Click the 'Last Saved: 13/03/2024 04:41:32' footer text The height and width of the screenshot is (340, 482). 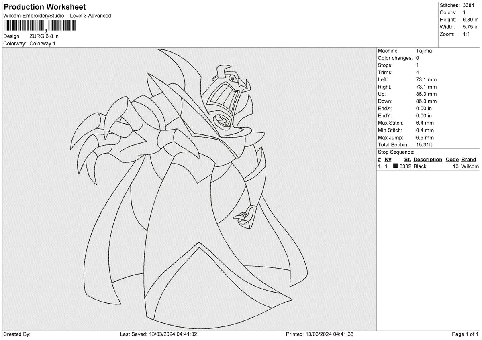coord(159,334)
